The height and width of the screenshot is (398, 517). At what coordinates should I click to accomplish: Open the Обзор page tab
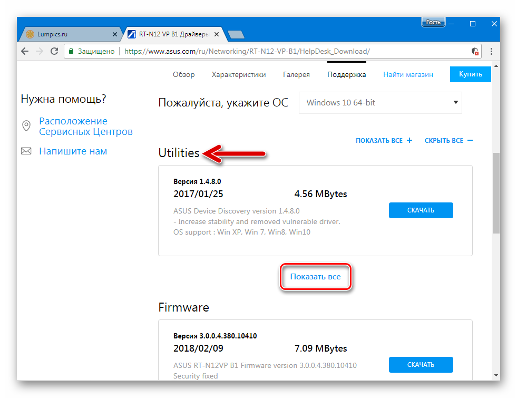click(183, 74)
